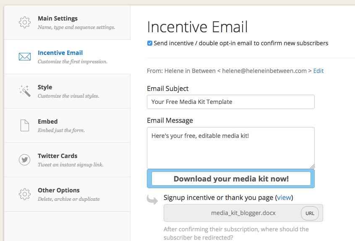355x241 pixels.
Task: Click the Download your media kit now button
Action: coord(231,179)
